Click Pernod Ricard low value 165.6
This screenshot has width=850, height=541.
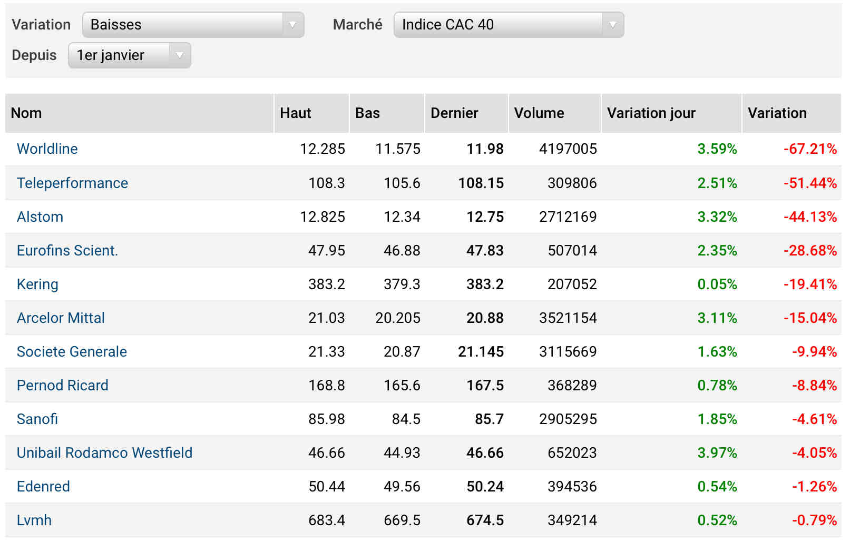[402, 385]
